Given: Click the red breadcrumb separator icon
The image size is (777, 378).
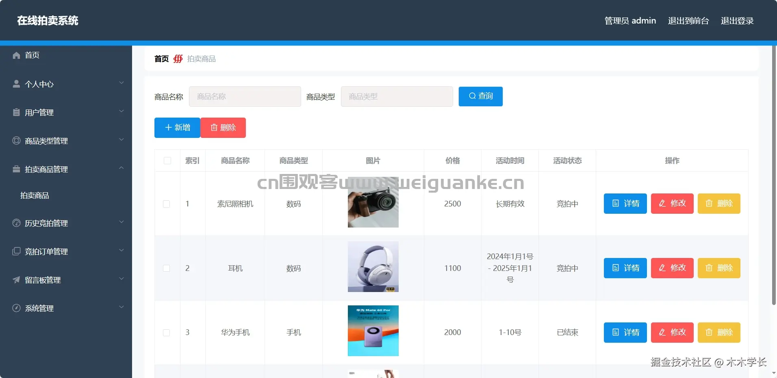Looking at the screenshot, I should click(x=178, y=59).
